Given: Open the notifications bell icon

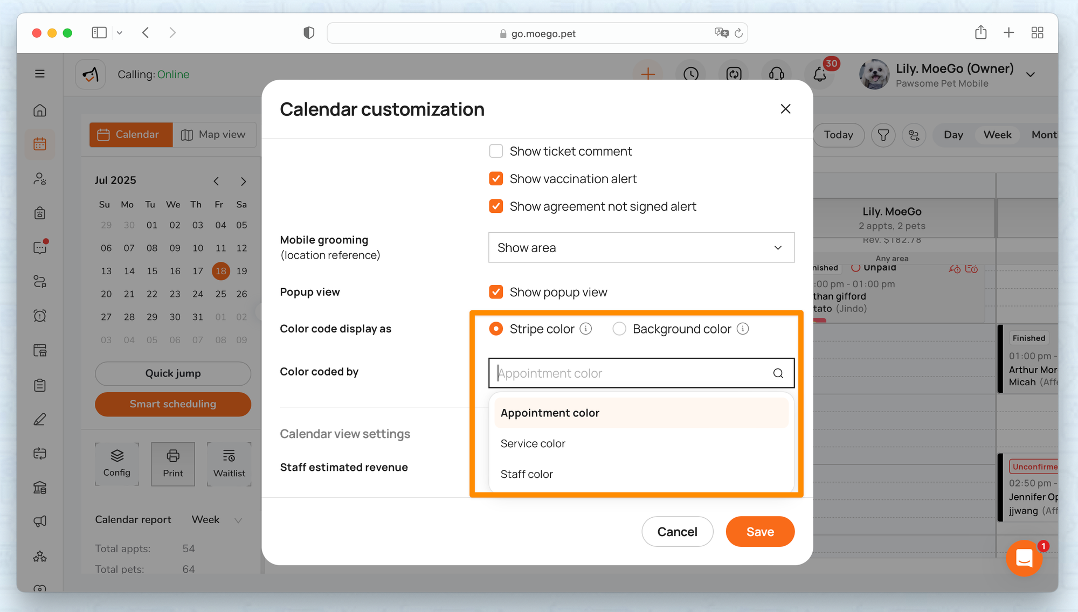Looking at the screenshot, I should tap(820, 74).
